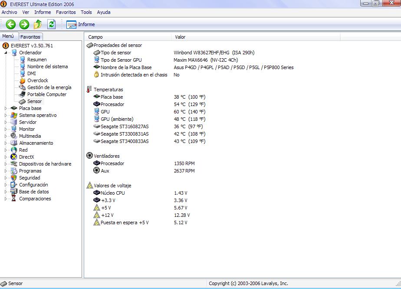Select the Seagate ST3160827AS temperature row
Screen dimensions: 401x289
click(148, 126)
